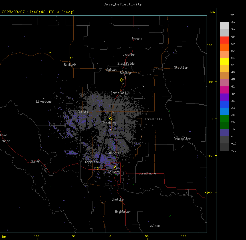Select the Stettler label

click(x=181, y=68)
